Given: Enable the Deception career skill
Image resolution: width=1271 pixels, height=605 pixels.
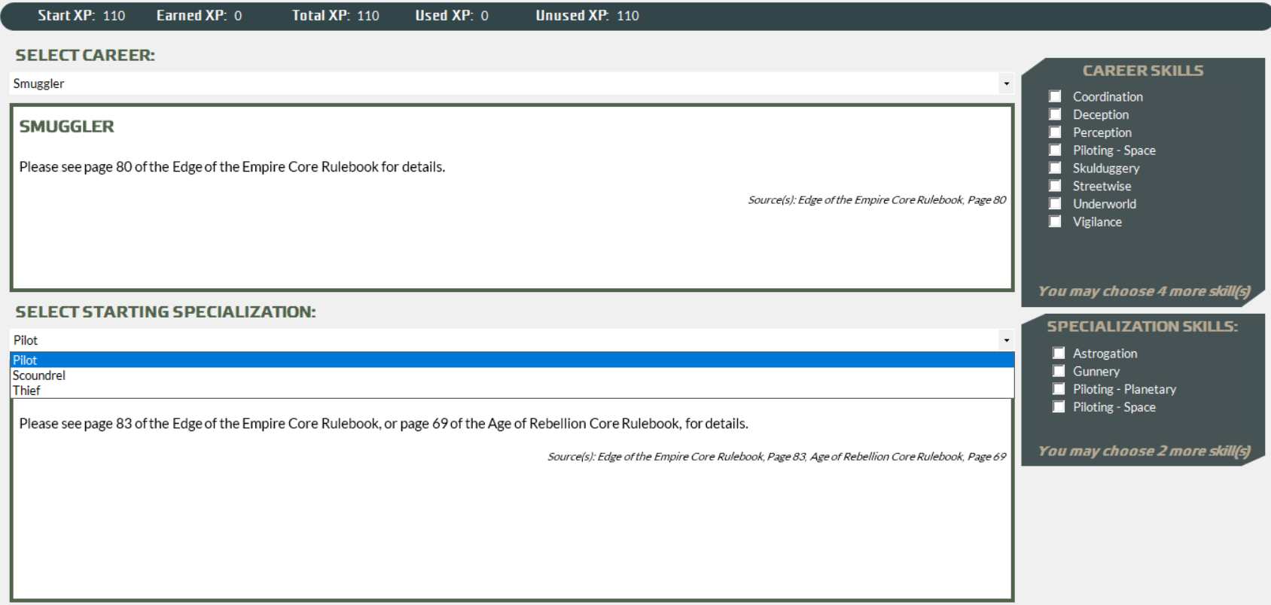Looking at the screenshot, I should click(1055, 114).
